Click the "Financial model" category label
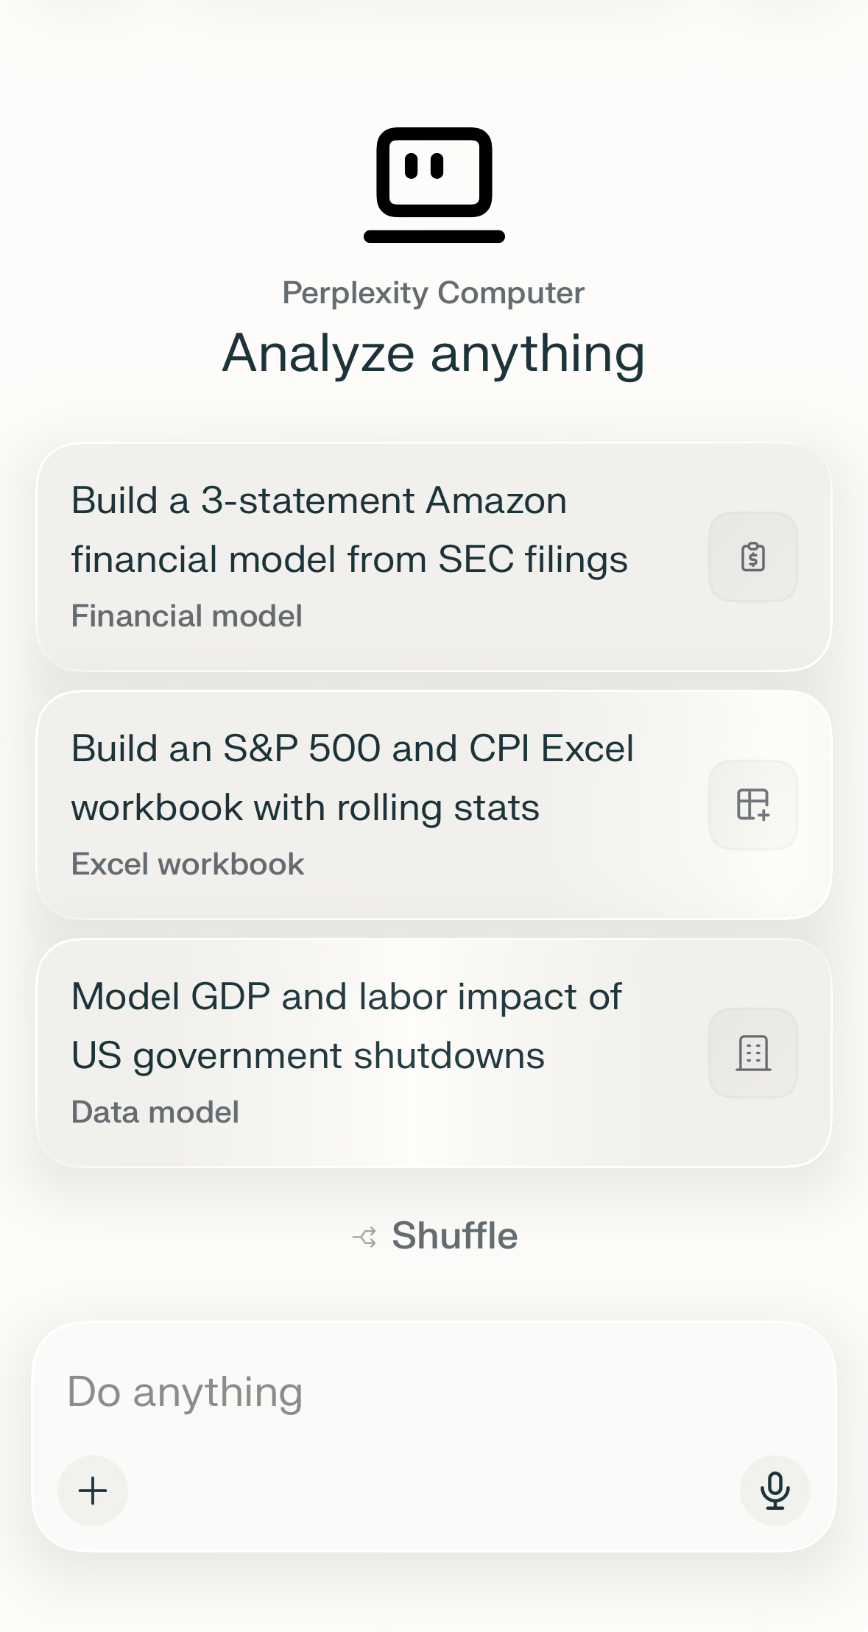 (x=187, y=616)
